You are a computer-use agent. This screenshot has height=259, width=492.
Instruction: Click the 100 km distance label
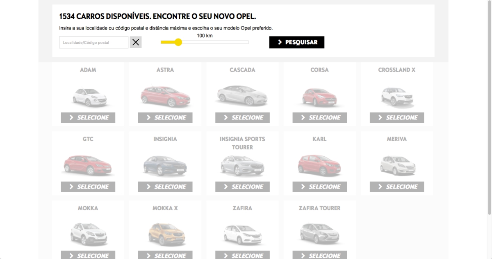point(205,36)
